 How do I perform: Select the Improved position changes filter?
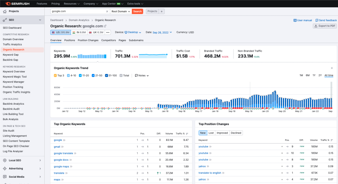[222, 133]
